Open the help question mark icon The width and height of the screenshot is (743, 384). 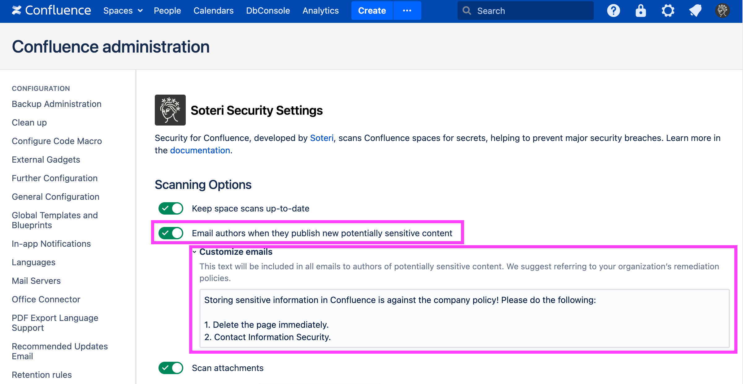click(x=613, y=11)
